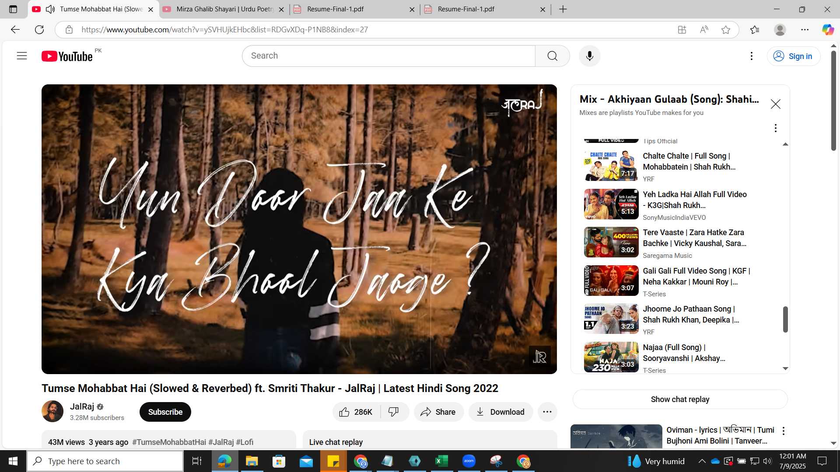
Task: Subscribe to JalRaj channel
Action: pos(165,412)
